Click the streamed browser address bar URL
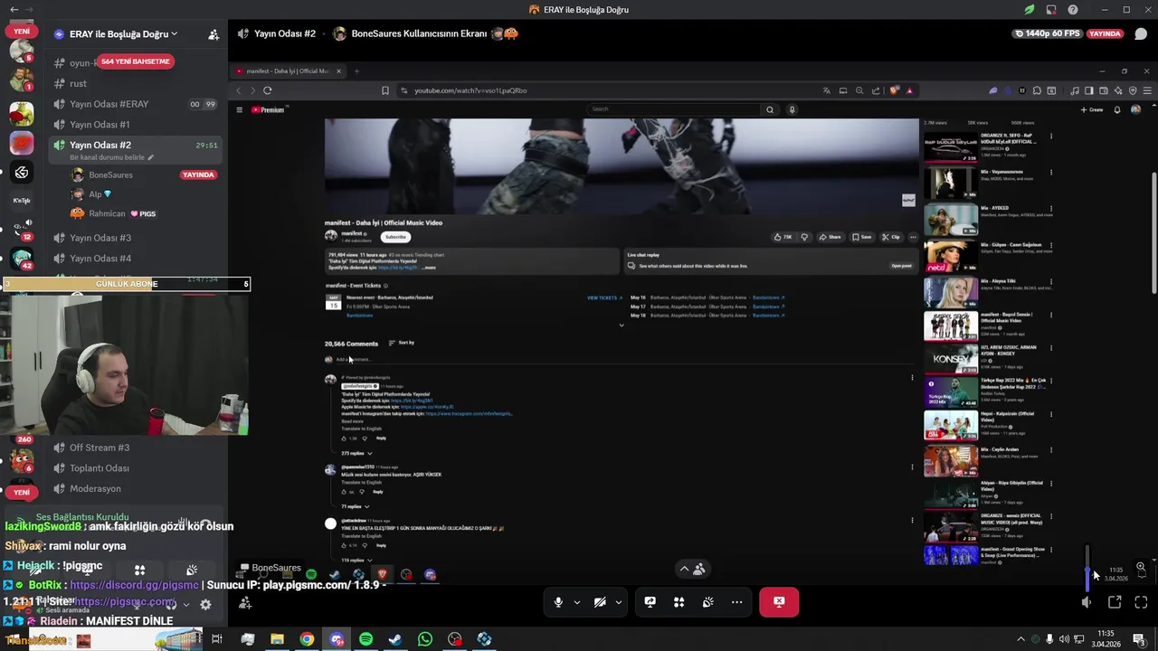The height and width of the screenshot is (651, 1158). pyautogui.click(x=470, y=90)
